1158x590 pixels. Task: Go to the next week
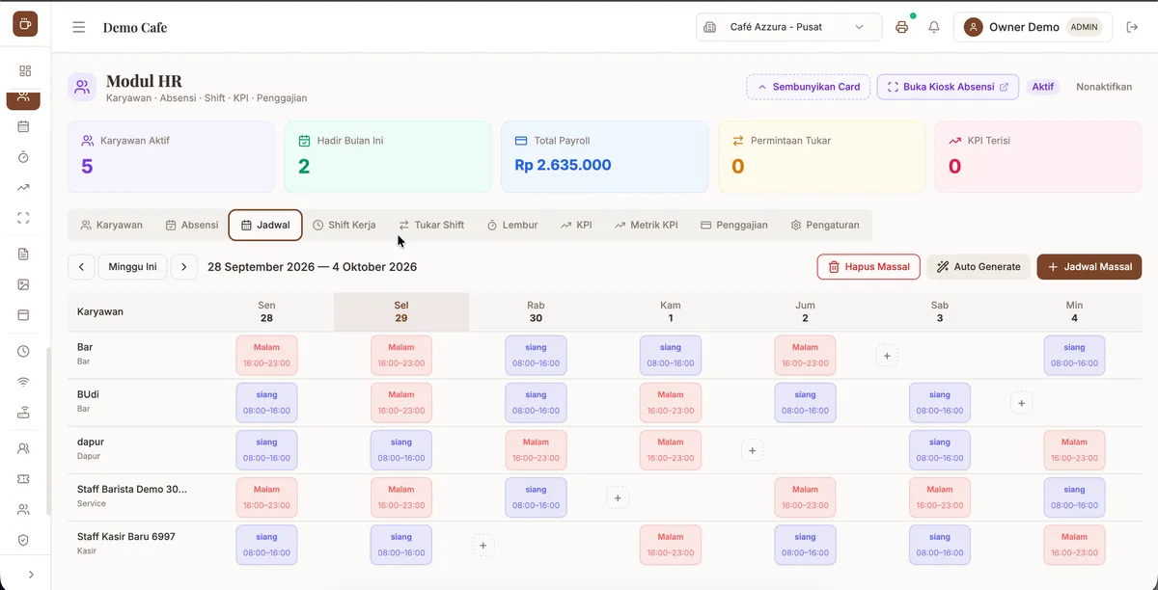point(184,267)
